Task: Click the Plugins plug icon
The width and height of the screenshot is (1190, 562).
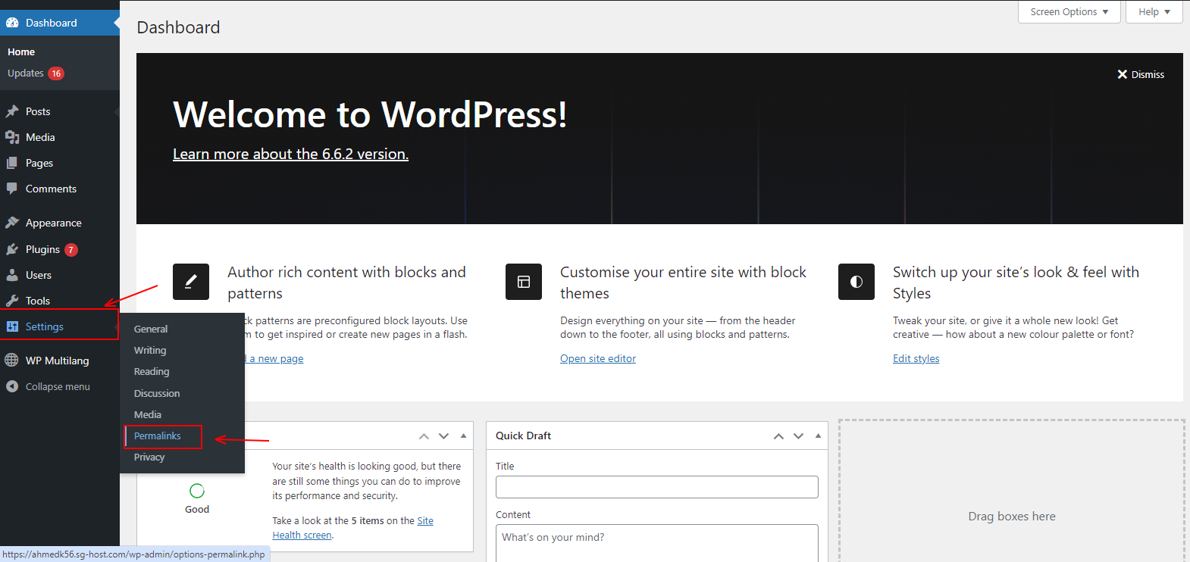Action: tap(12, 249)
